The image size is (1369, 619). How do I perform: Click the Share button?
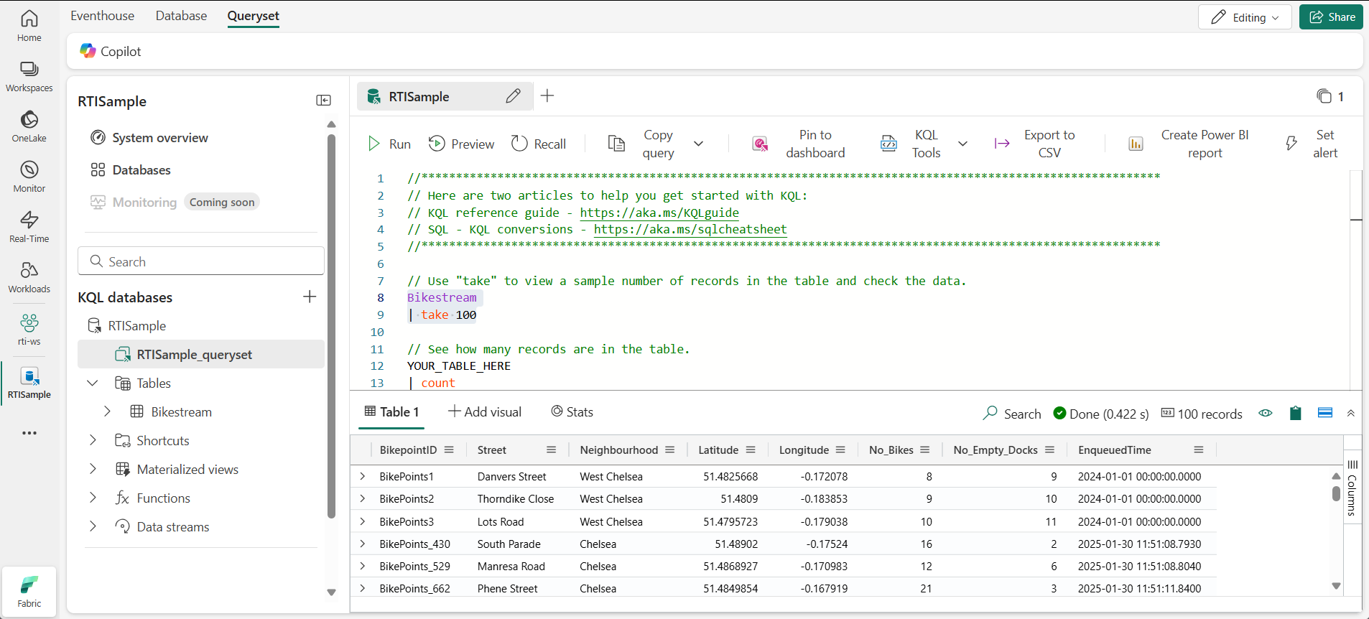click(x=1331, y=17)
